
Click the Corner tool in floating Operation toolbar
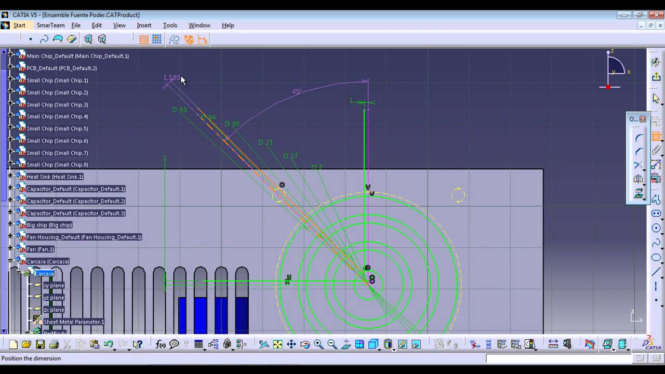click(639, 138)
